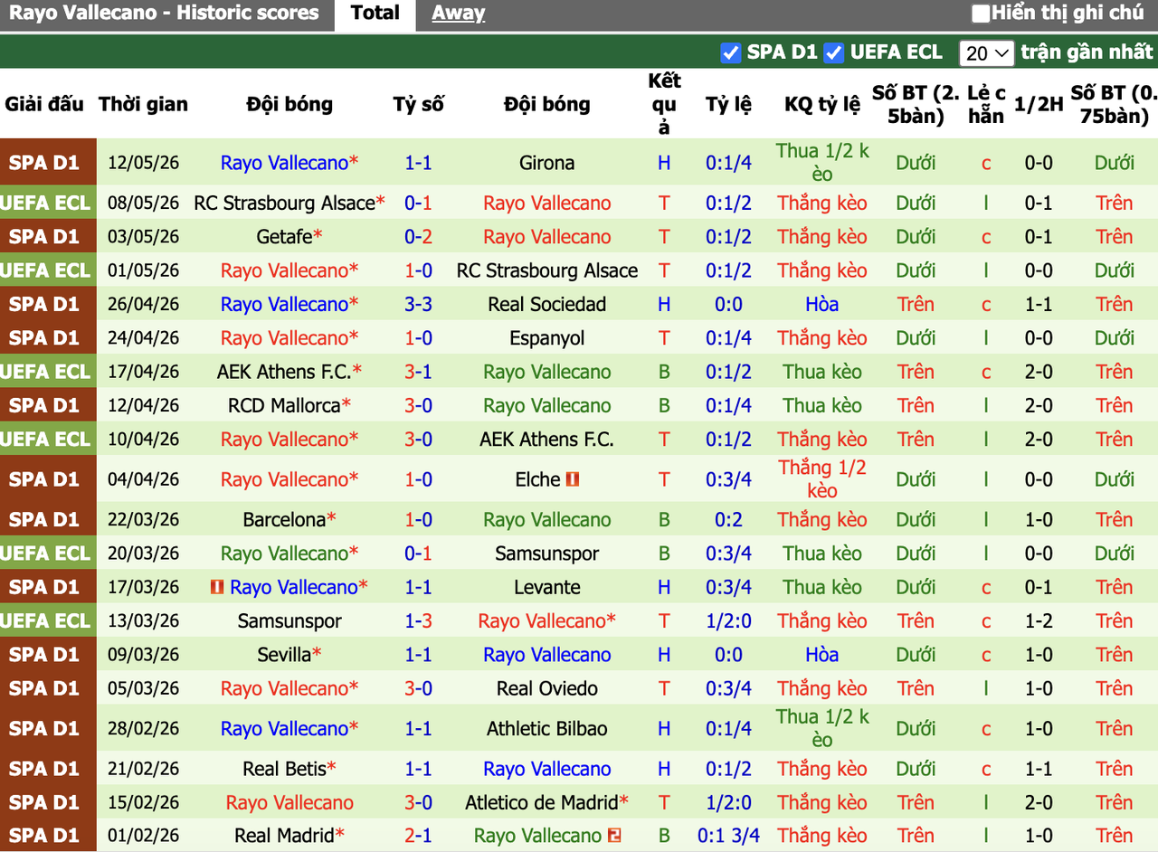This screenshot has height=852, width=1158.
Task: Open Espanyol team link
Action: [x=546, y=338]
